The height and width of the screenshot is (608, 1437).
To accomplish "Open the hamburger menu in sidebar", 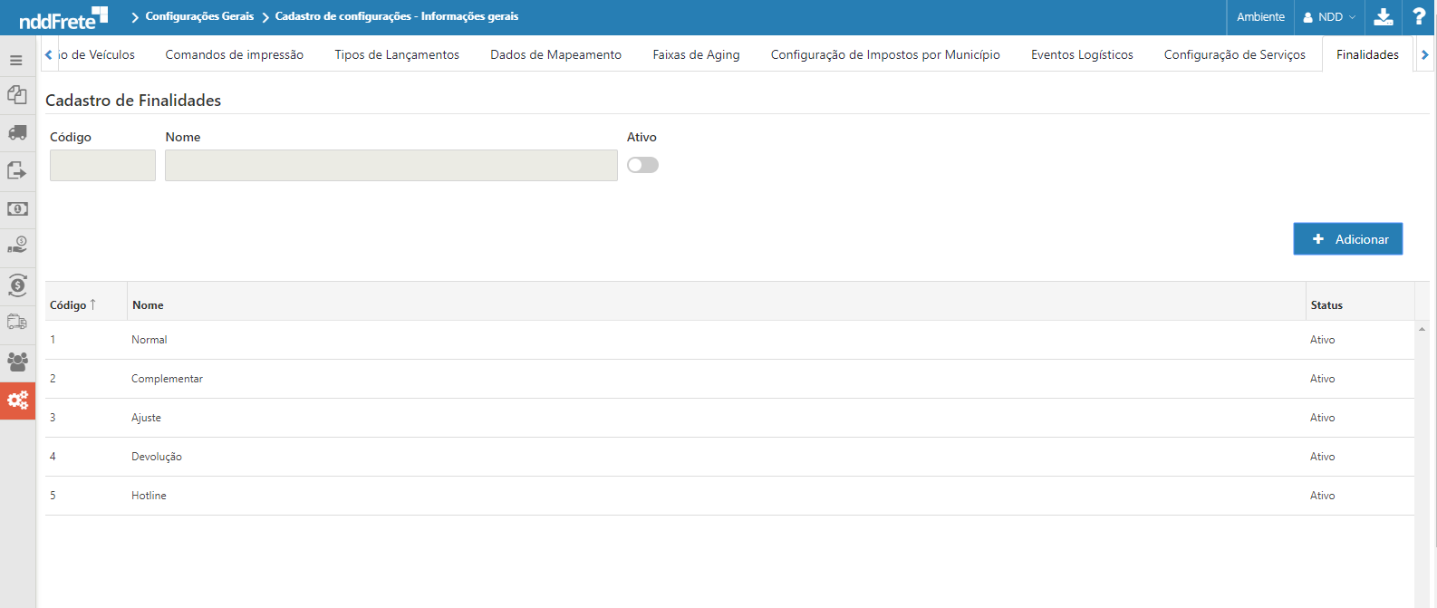I will click(16, 61).
